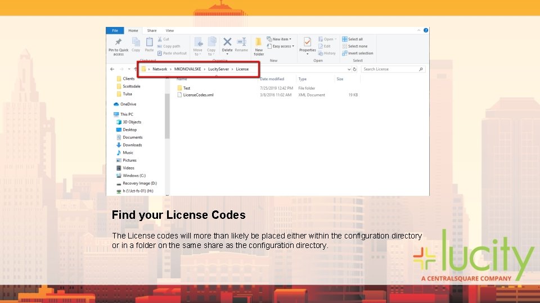Open the recent locations dropdown arrow

point(129,69)
